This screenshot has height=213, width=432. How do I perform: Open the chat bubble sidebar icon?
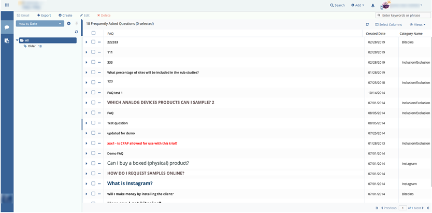click(x=7, y=27)
